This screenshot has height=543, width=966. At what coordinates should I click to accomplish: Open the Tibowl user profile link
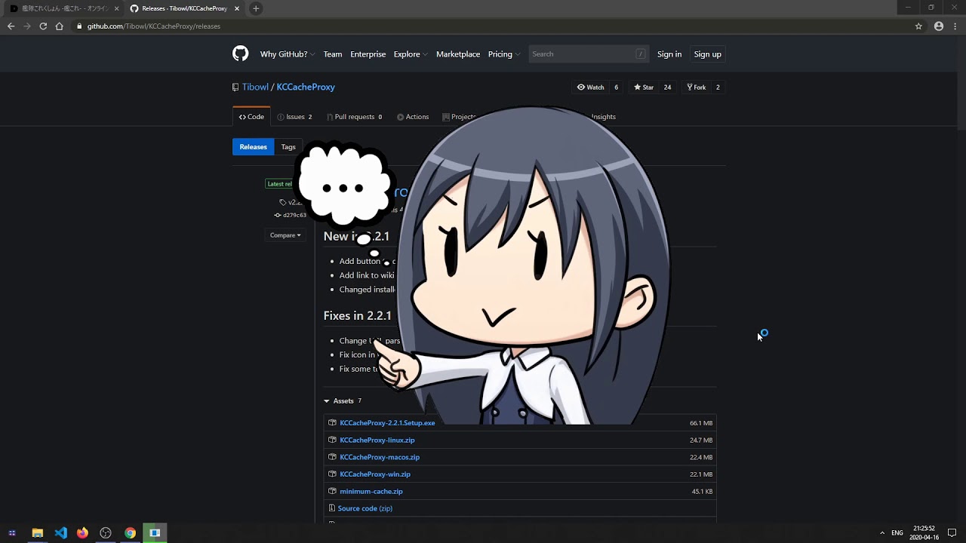pyautogui.click(x=255, y=87)
